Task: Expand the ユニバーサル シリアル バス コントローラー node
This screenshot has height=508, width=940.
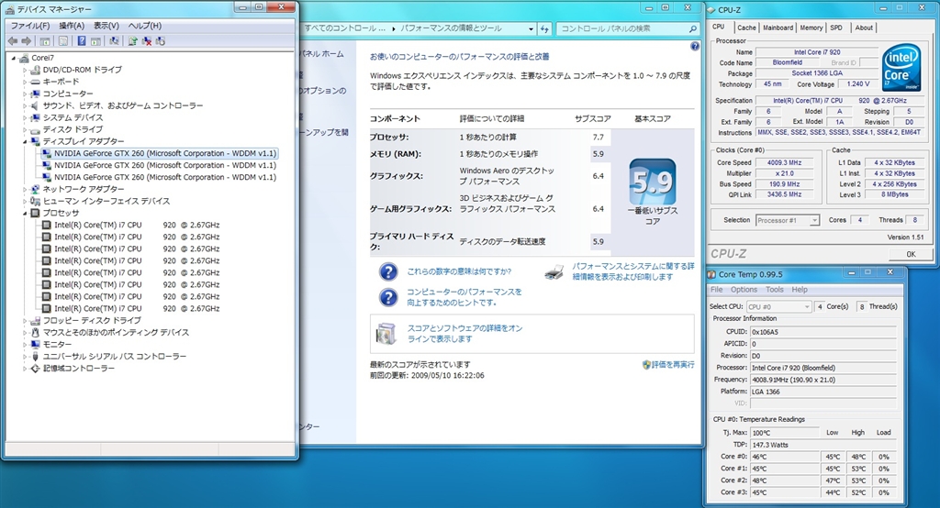Action: click(x=25, y=357)
